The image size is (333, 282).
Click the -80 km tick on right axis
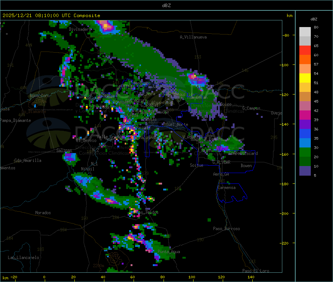click(286, 35)
